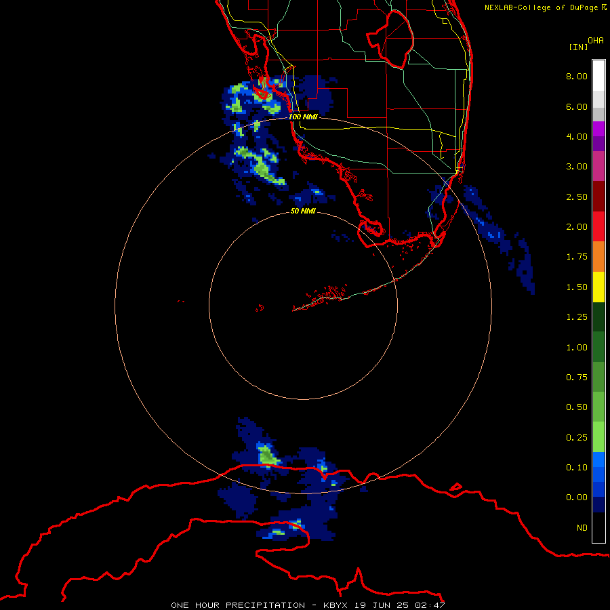Select the pink swatch beside 3.00

[598, 166]
